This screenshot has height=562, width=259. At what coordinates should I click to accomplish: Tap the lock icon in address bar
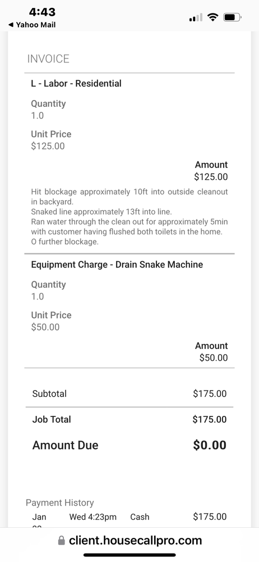(x=62, y=541)
